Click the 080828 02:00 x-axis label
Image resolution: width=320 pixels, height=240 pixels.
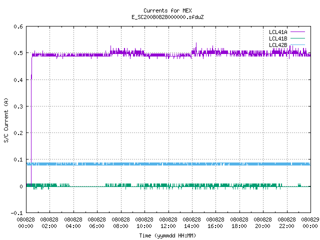tap(49, 223)
